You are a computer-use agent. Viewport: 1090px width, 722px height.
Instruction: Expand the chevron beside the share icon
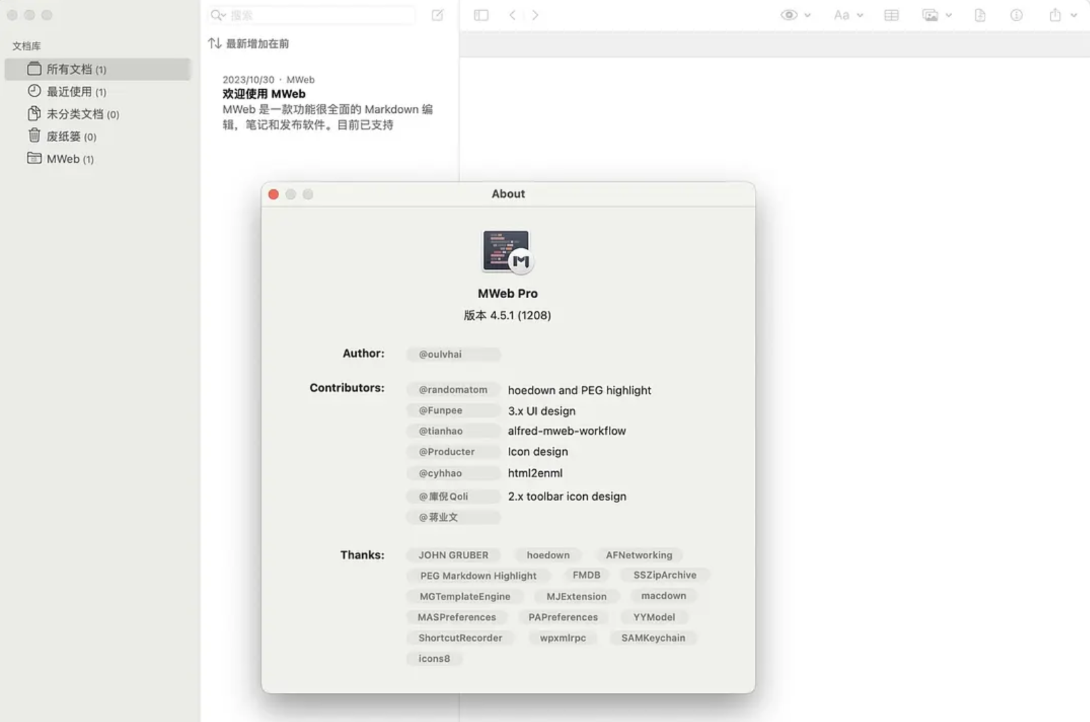(x=1074, y=15)
